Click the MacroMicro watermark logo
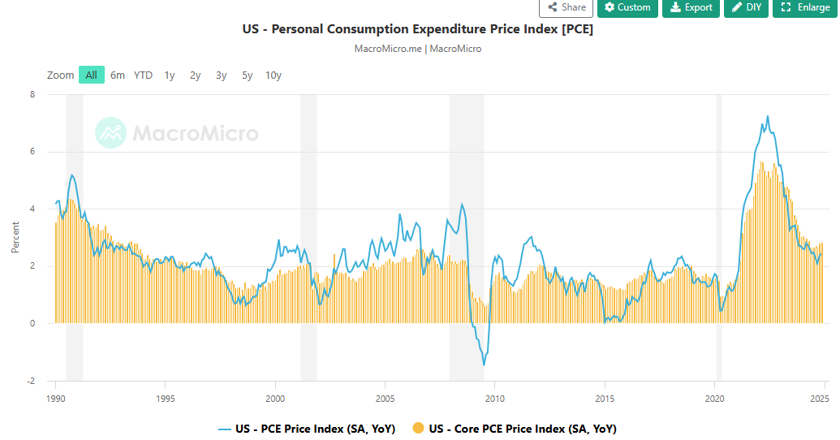Image resolution: width=840 pixels, height=440 pixels. pos(177,133)
